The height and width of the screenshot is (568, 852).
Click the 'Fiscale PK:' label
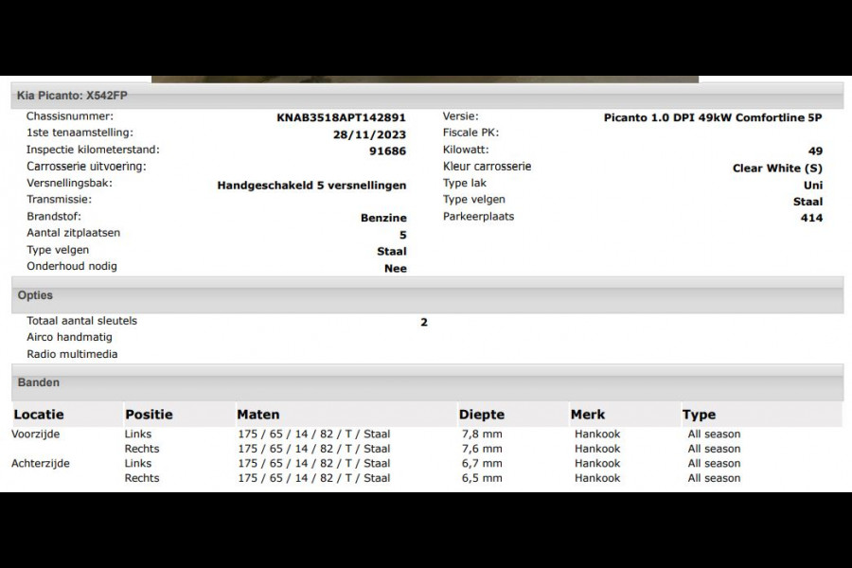[x=471, y=133]
